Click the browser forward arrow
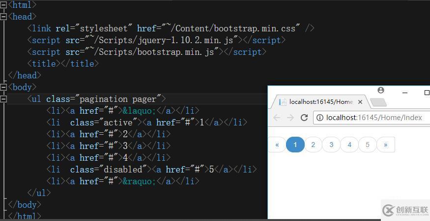This screenshot has width=430, height=221. pyautogui.click(x=290, y=118)
